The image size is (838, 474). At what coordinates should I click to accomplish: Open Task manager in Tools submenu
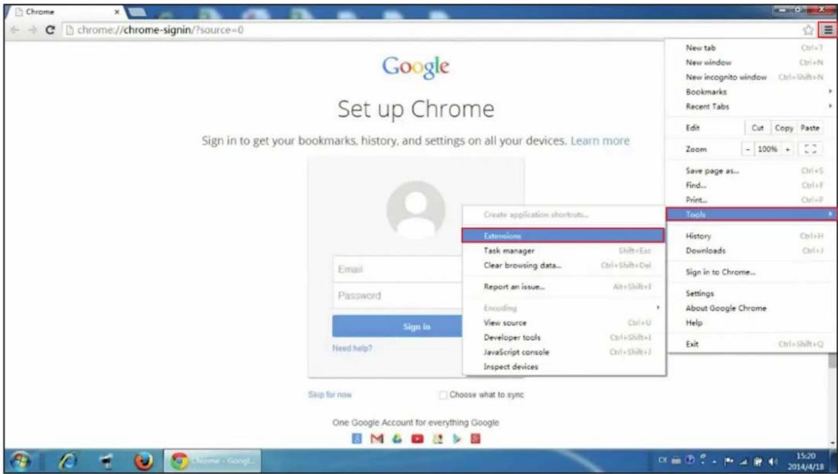click(564, 251)
